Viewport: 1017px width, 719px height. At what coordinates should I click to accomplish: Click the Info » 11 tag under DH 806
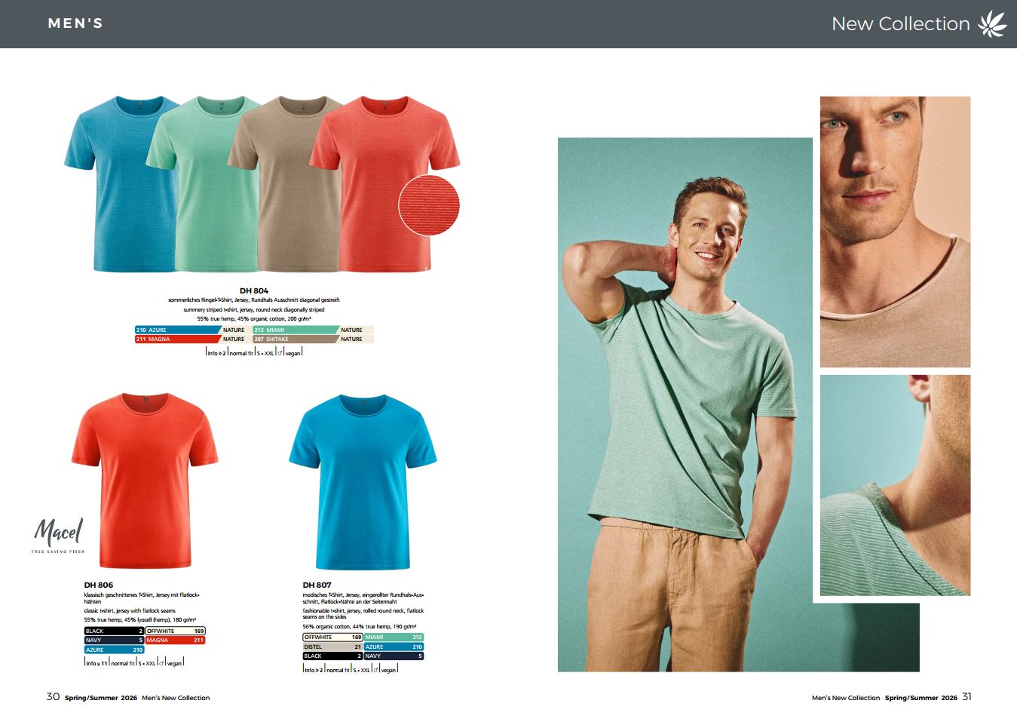tap(96, 663)
